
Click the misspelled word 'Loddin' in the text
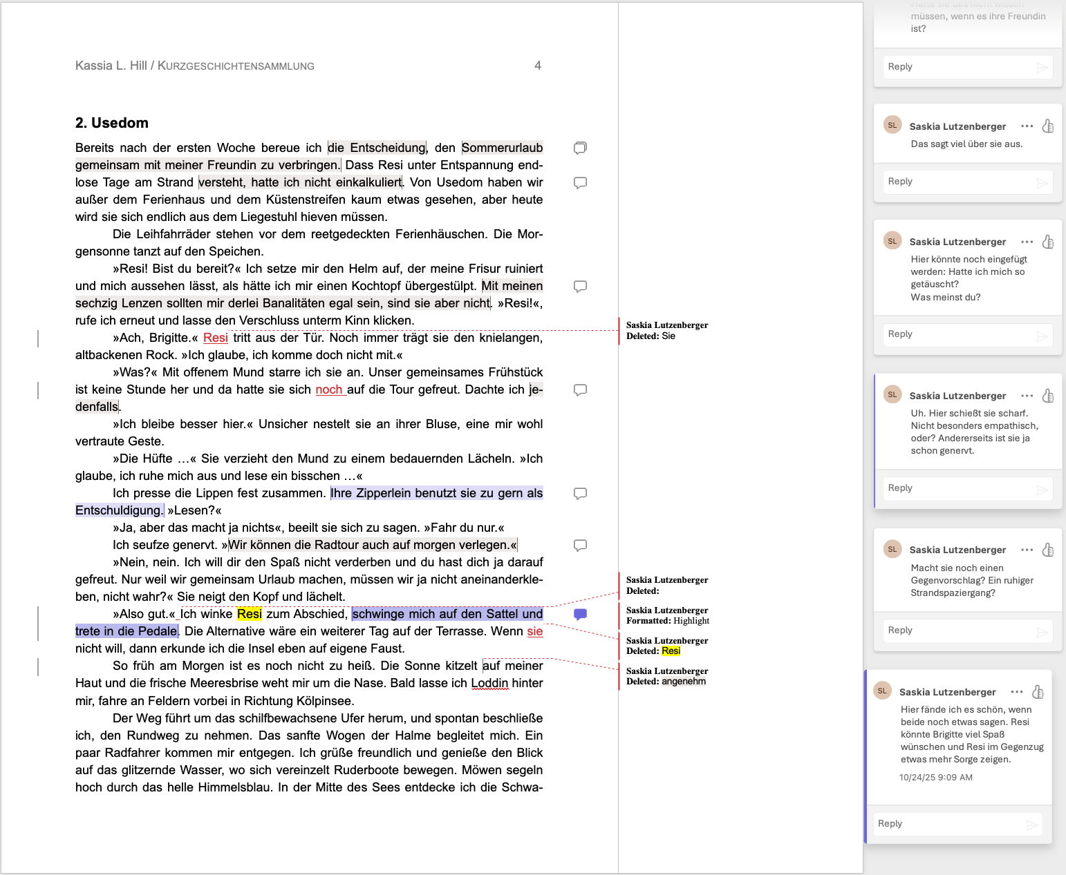point(489,683)
